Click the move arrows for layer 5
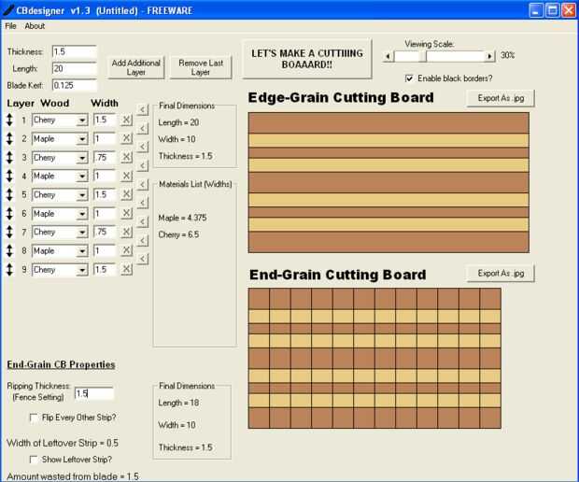The width and height of the screenshot is (579, 482). coord(9,194)
